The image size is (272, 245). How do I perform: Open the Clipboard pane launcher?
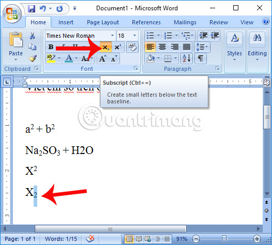click(36, 68)
